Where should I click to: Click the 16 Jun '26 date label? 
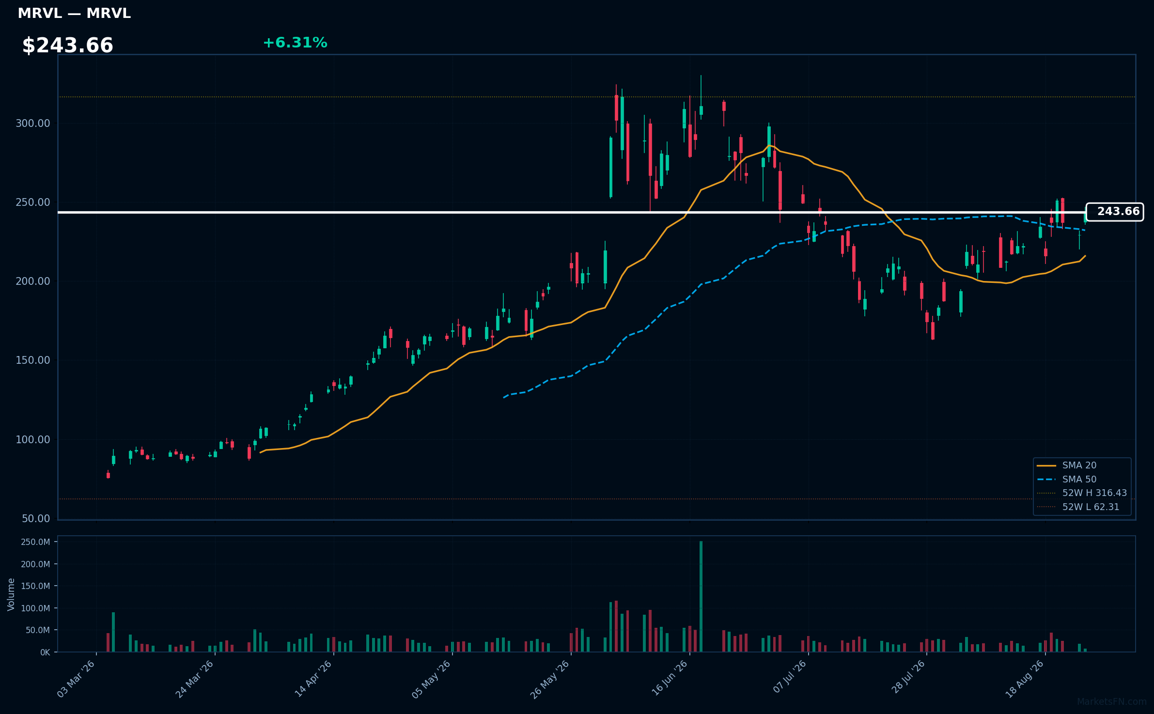(x=670, y=679)
